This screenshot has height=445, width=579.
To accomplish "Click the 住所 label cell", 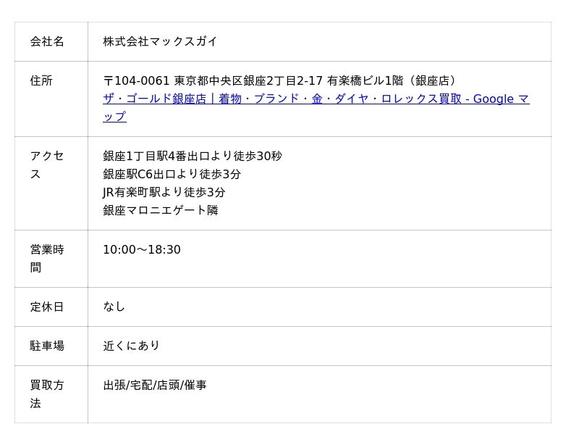I will click(51, 99).
